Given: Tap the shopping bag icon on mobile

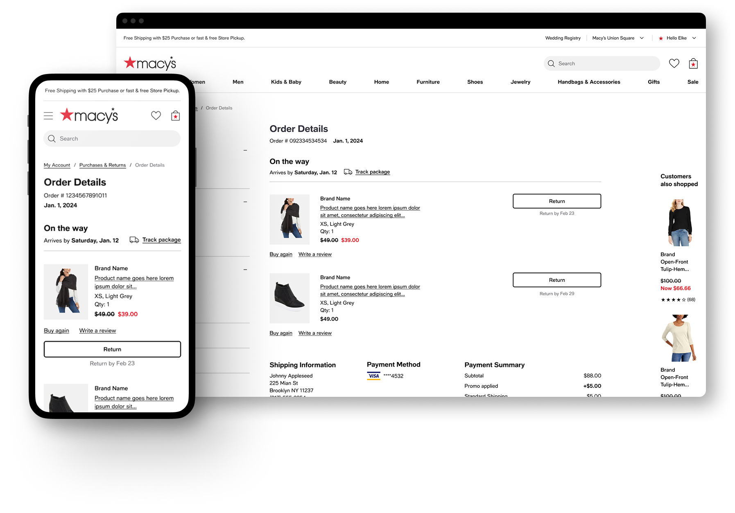Looking at the screenshot, I should [176, 116].
